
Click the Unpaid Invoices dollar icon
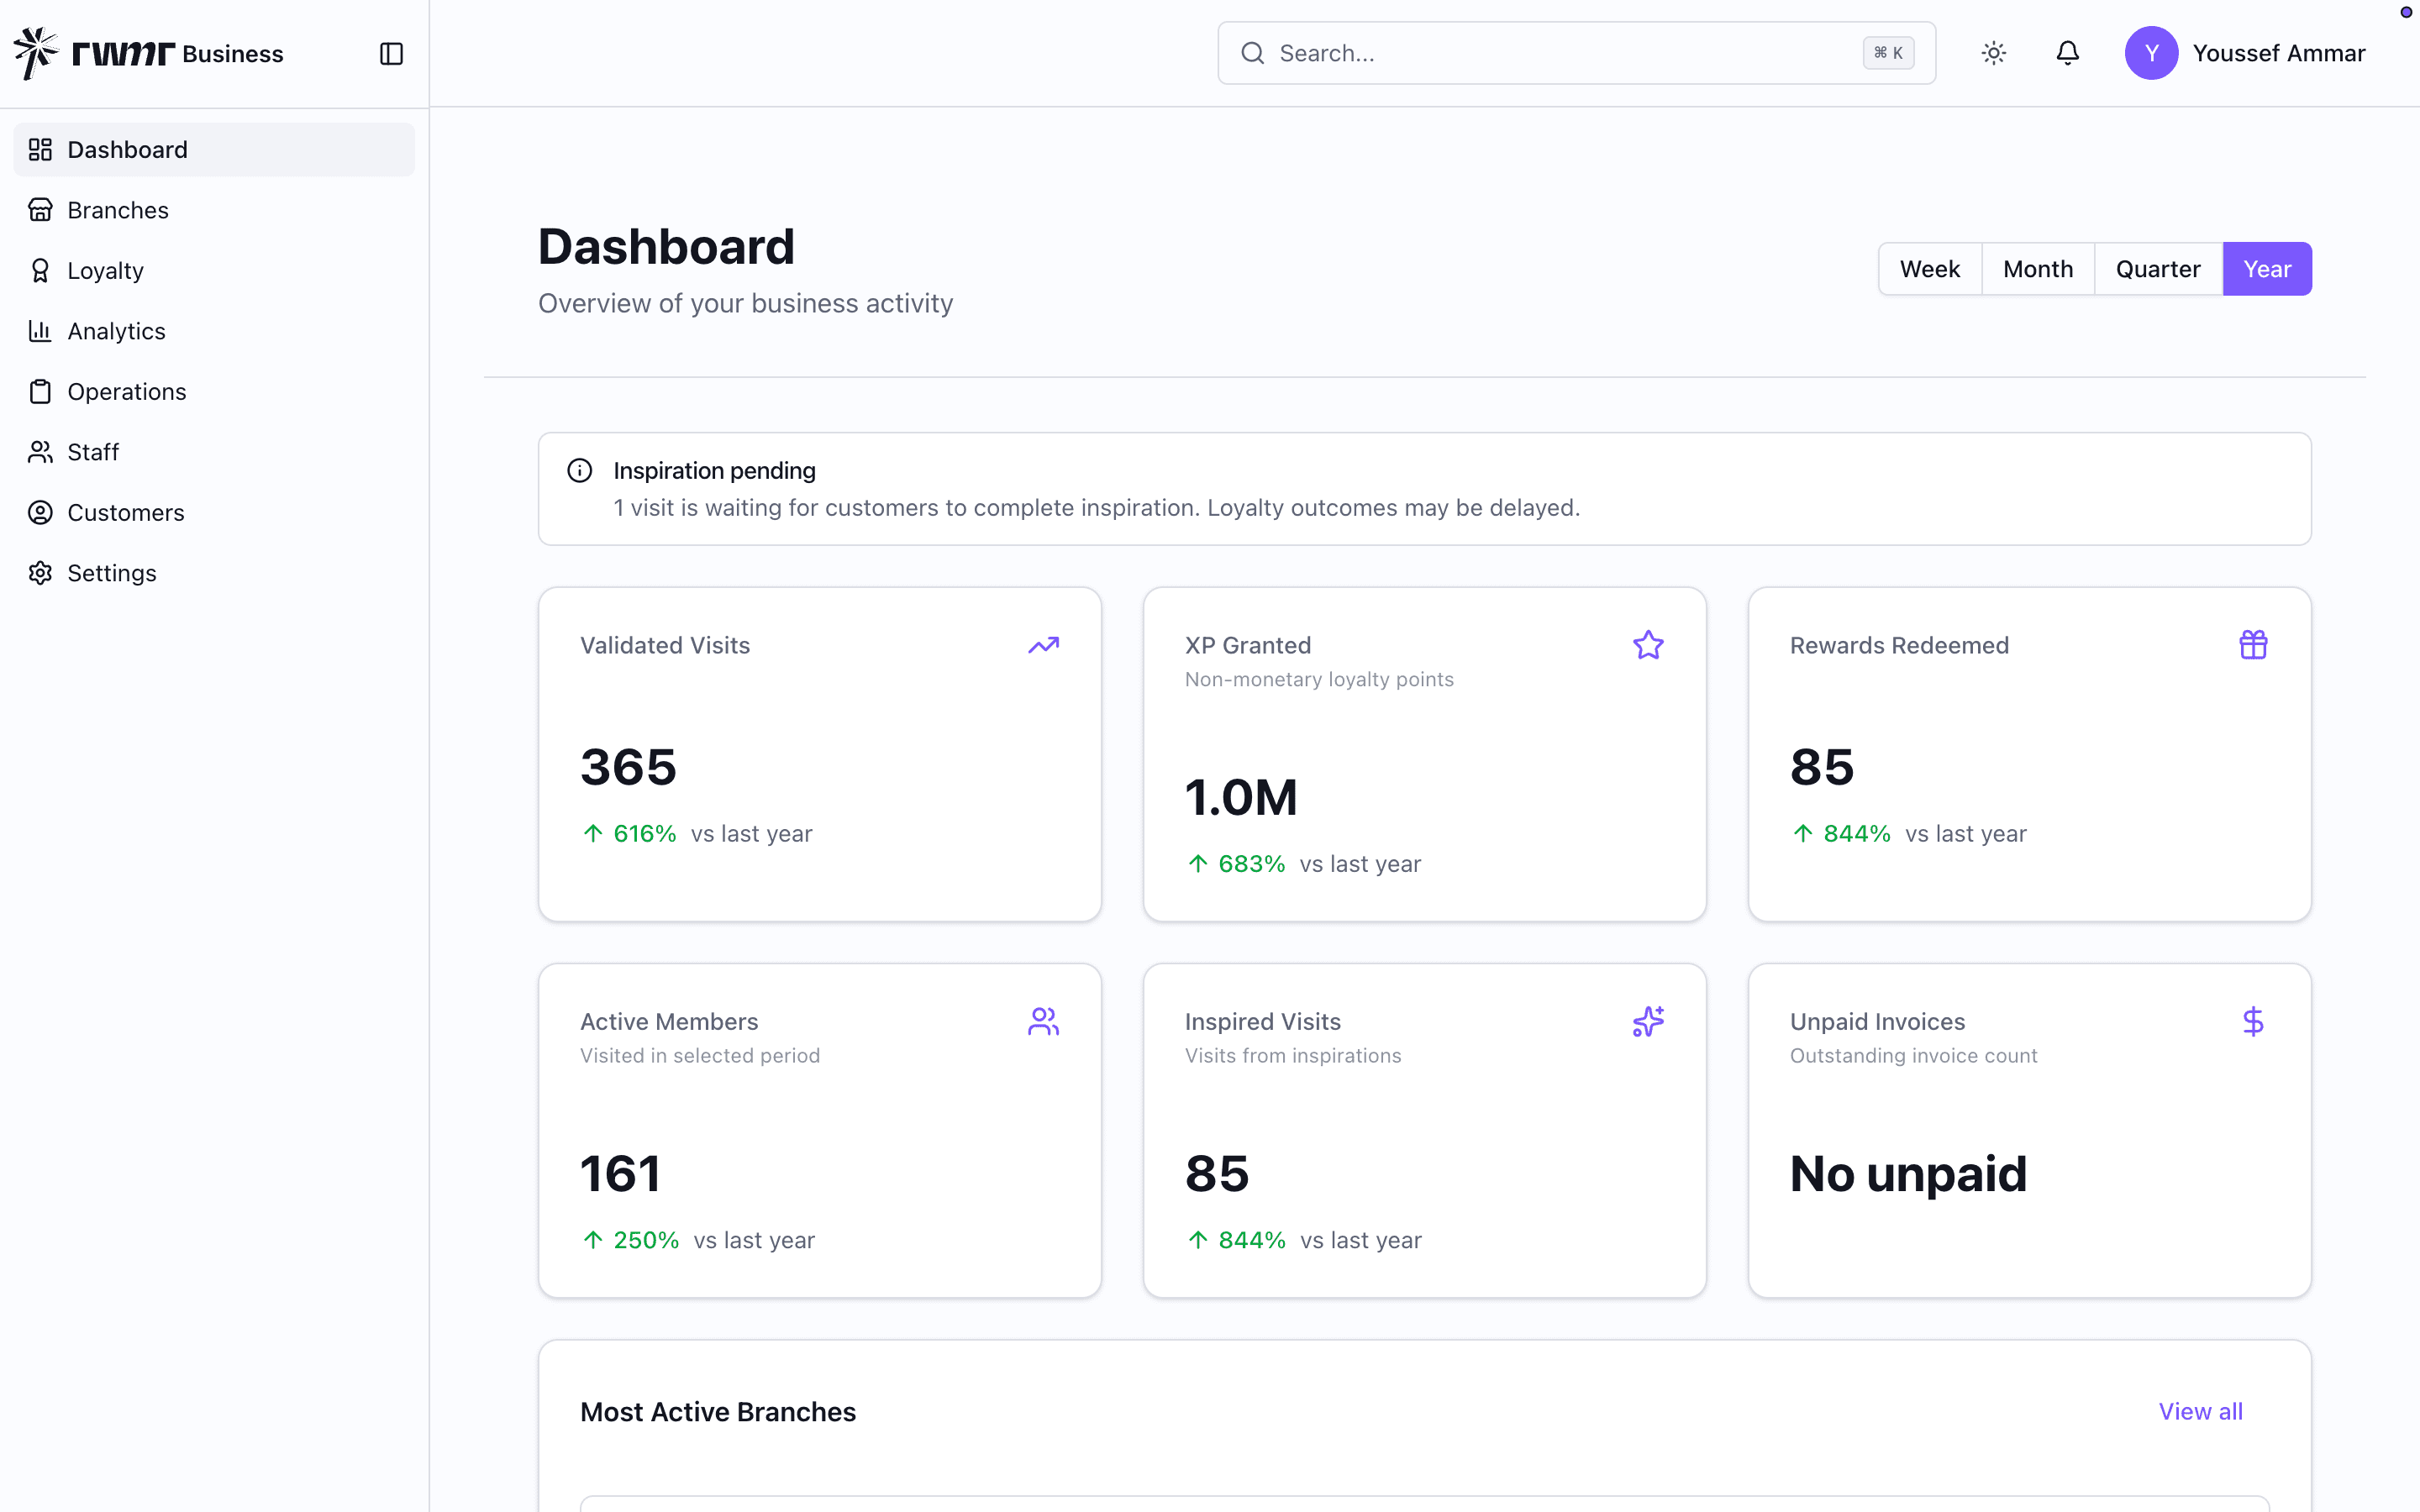pyautogui.click(x=2253, y=1021)
